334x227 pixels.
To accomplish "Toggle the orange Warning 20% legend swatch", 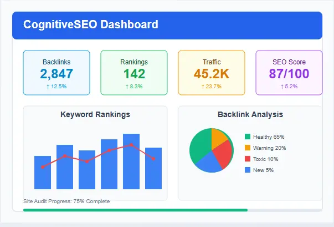I will 248,148.
